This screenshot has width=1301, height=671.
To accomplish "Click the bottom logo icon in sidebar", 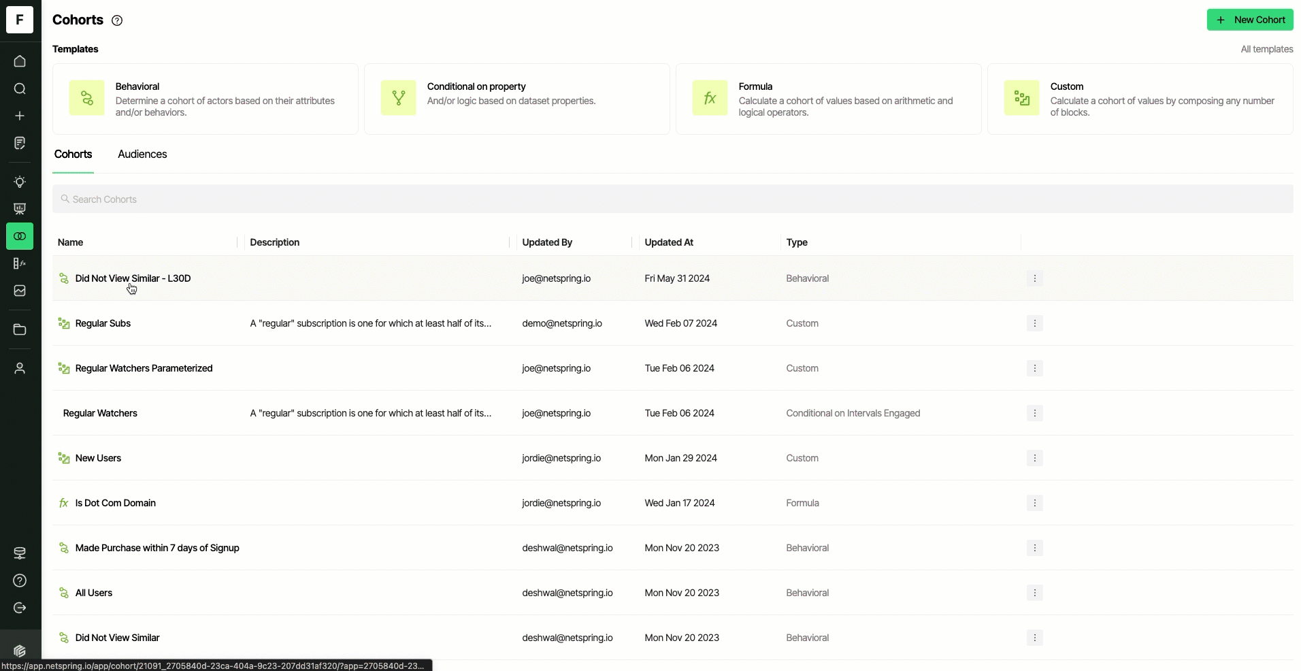I will coord(20,651).
